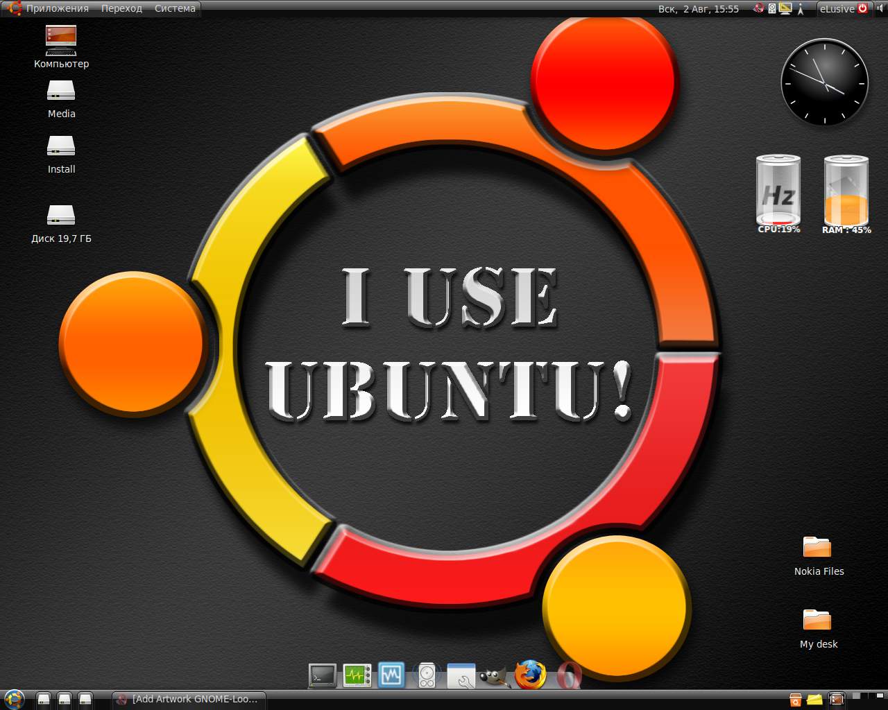The height and width of the screenshot is (710, 888).
Task: Launch the green oscilloscope monitor in dock
Action: (357, 675)
